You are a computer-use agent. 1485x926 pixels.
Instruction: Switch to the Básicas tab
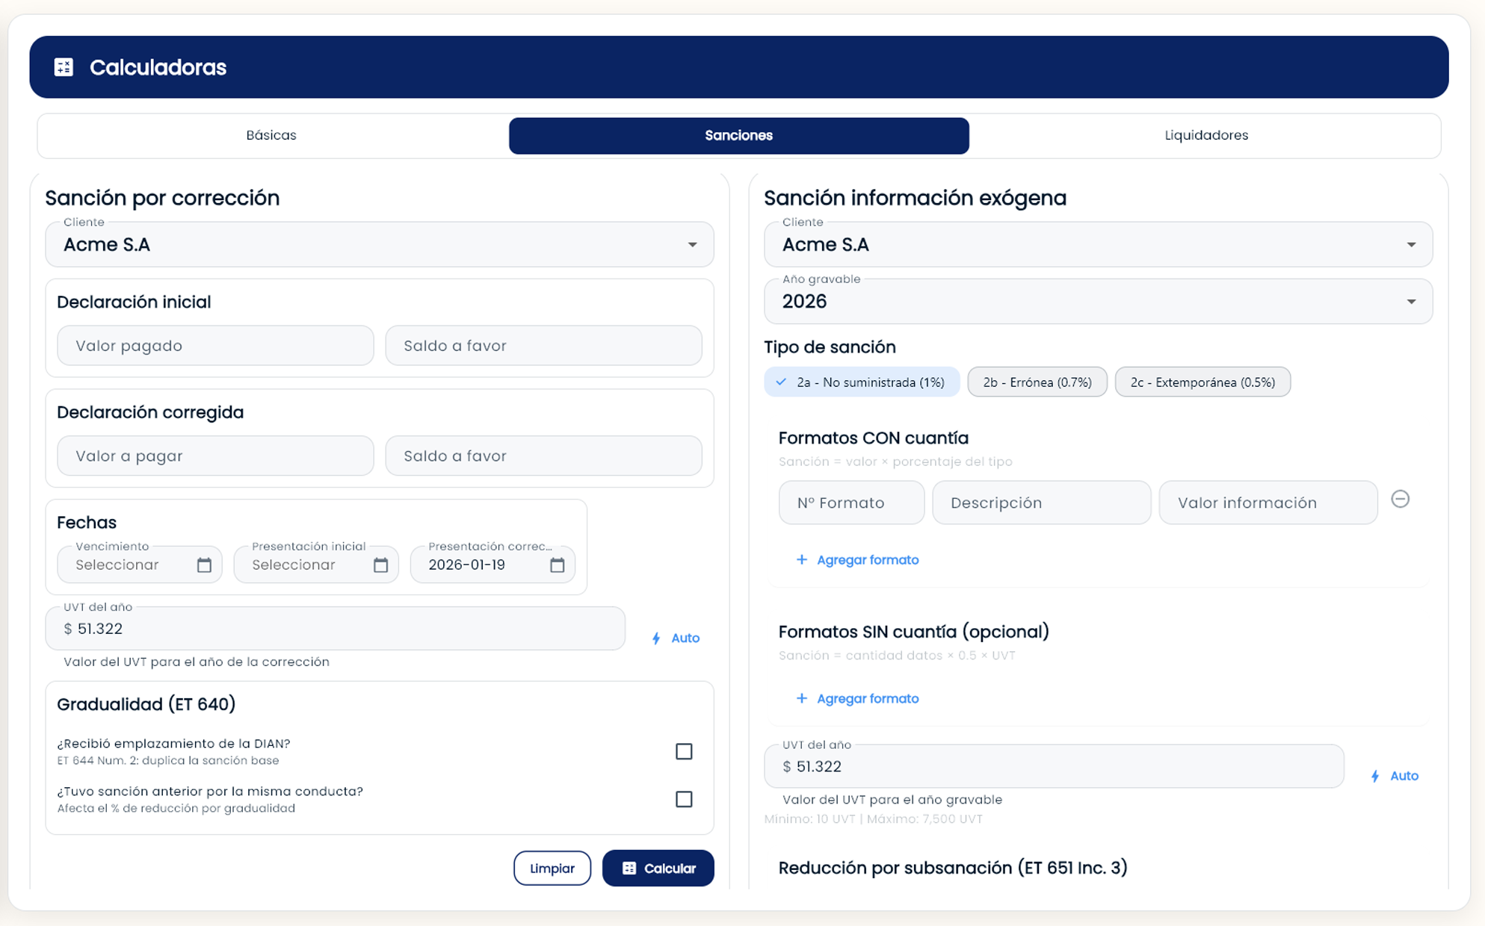[x=271, y=135]
